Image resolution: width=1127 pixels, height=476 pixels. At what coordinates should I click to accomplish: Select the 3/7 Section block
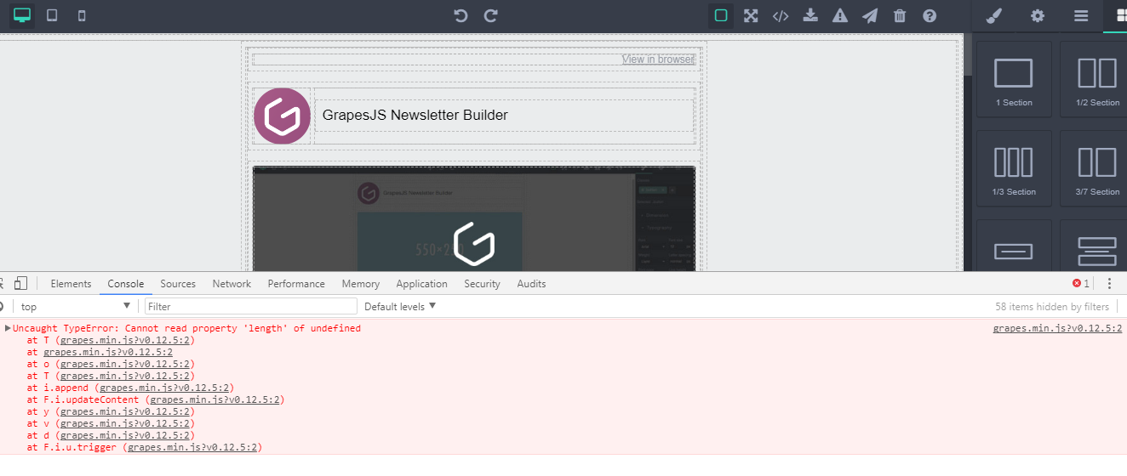pos(1094,169)
